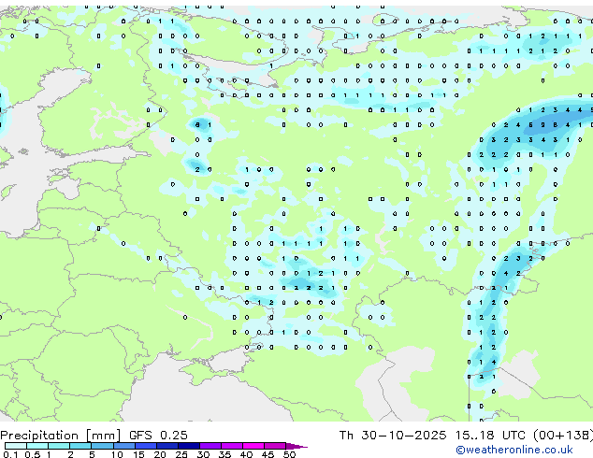Click the 20–25 mm legend color box
Screen dimensions: 593x458
(x=166, y=446)
